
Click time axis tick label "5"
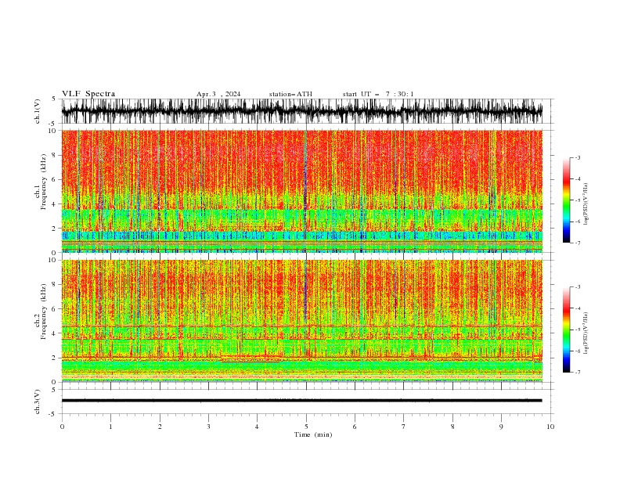click(306, 427)
